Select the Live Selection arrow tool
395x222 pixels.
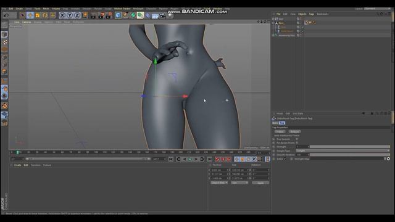click(x=23, y=15)
